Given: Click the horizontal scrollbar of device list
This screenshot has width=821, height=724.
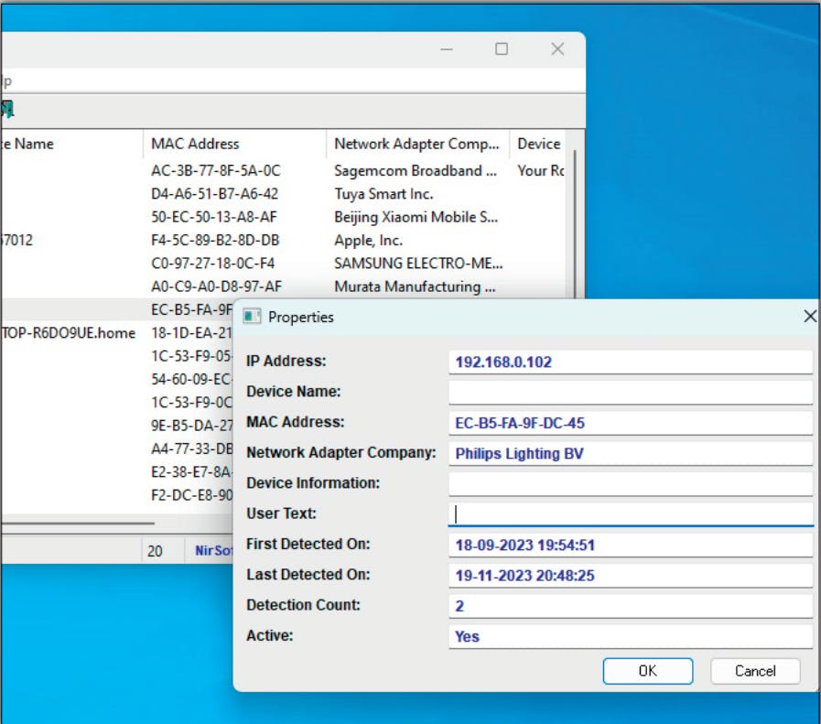Looking at the screenshot, I should pos(78,523).
